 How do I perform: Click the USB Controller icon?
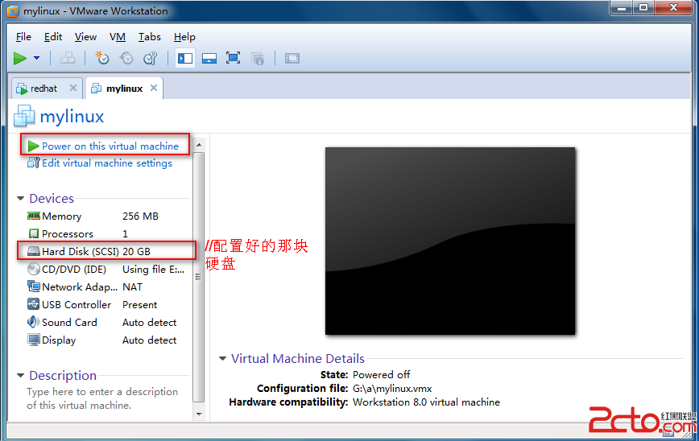click(x=34, y=304)
